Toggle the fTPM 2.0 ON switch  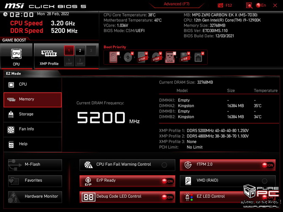(268, 165)
